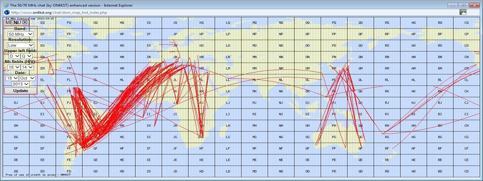Open the month Oct dropdown
This screenshot has width=483, height=181.
pos(28,78)
